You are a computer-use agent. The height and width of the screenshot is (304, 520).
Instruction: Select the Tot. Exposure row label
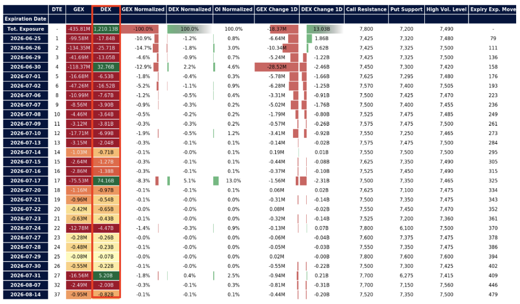click(25, 29)
